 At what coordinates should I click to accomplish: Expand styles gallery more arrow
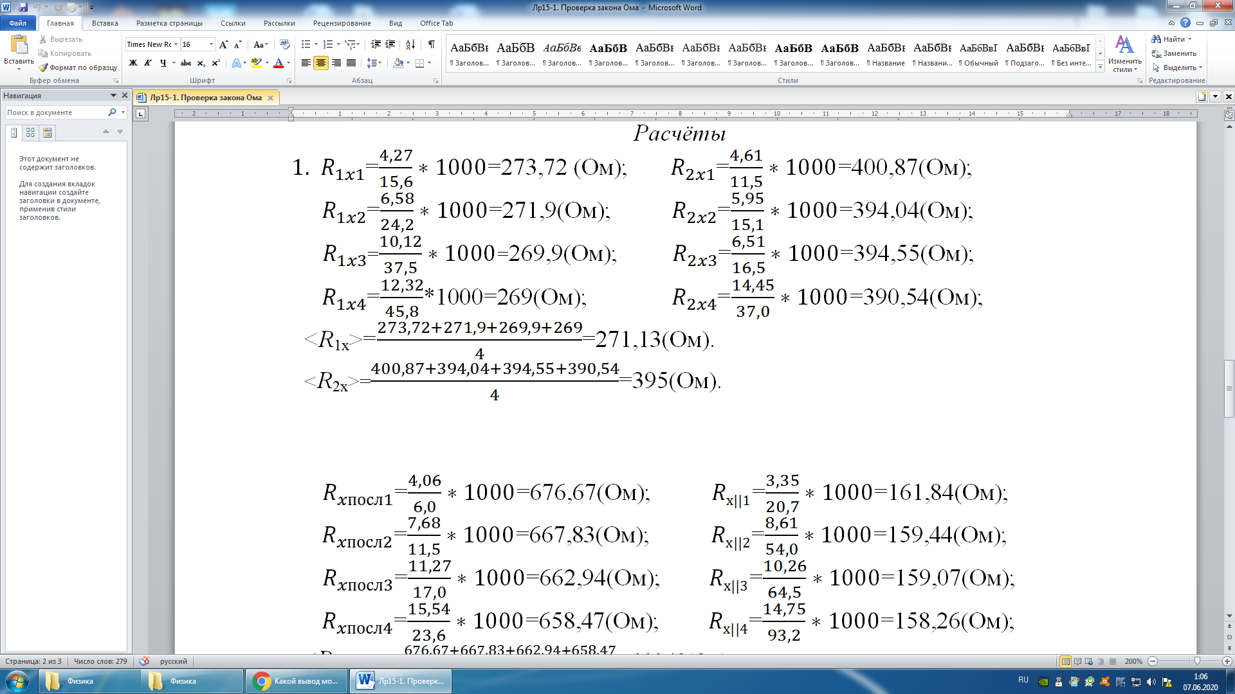click(x=1100, y=67)
